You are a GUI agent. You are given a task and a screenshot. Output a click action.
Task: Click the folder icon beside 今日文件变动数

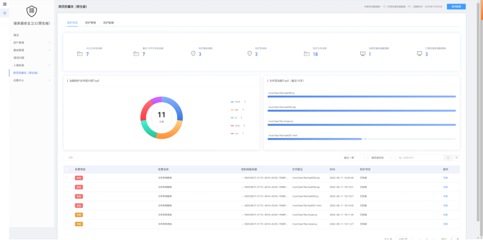(80, 54)
